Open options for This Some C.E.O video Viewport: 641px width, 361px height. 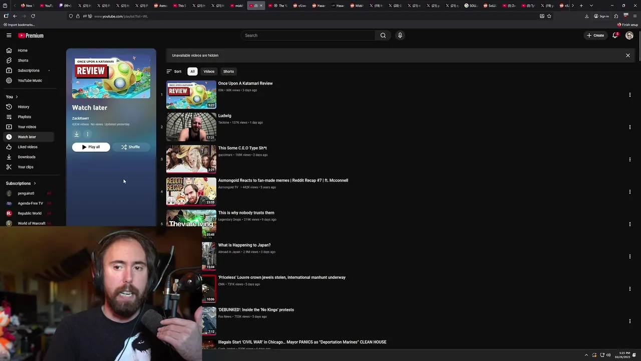click(629, 159)
